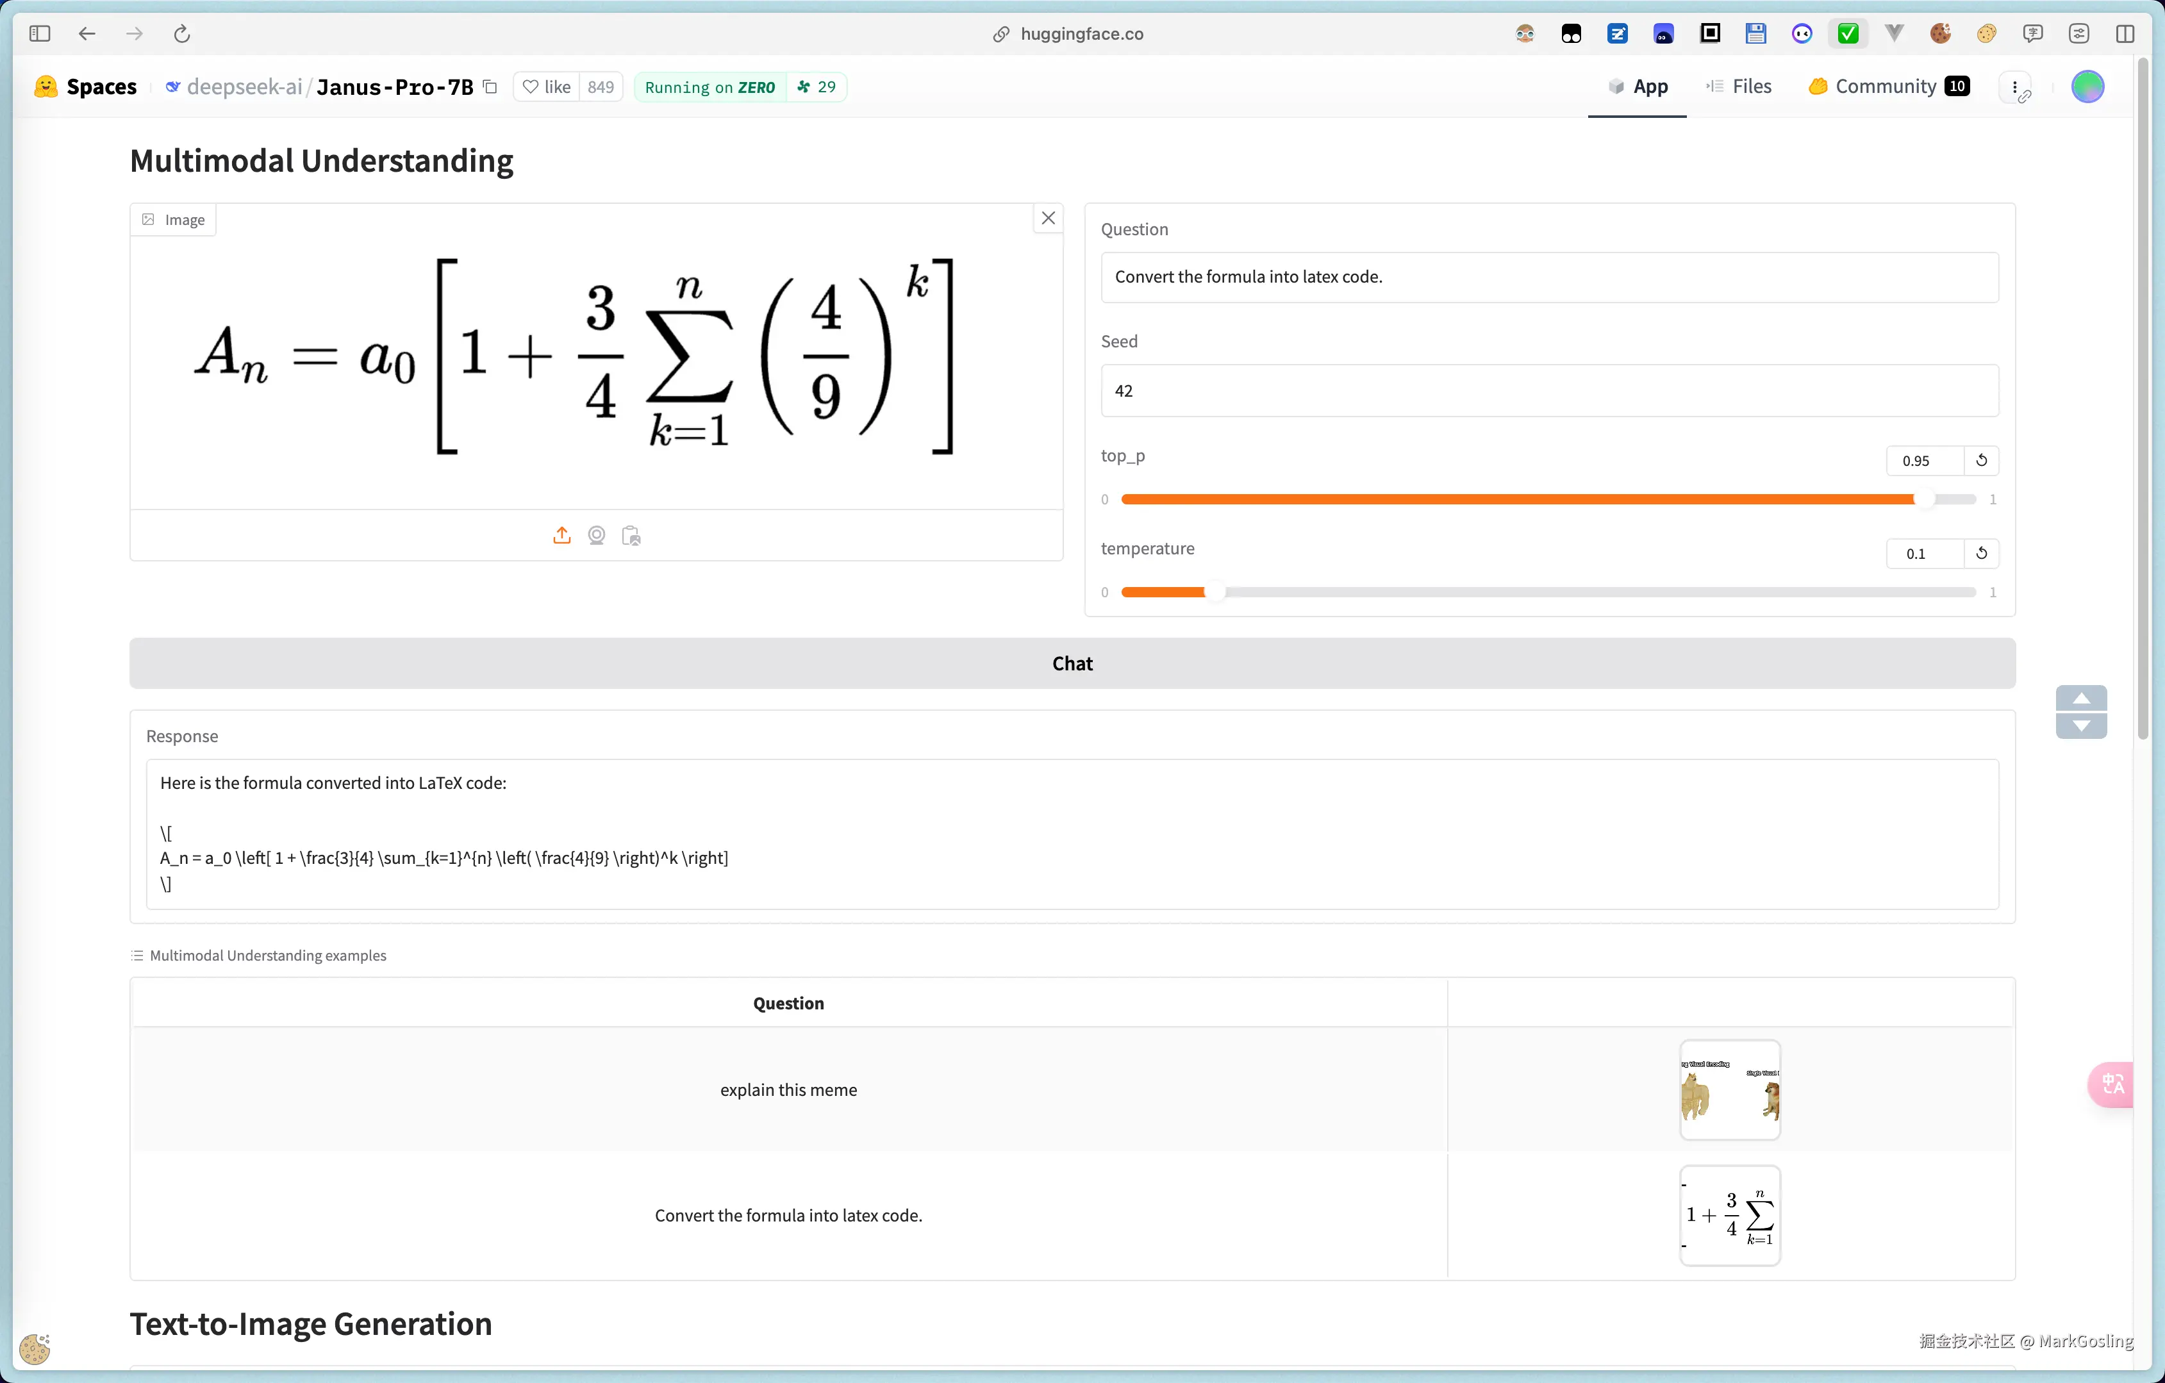Remove the uploaded formula image
The height and width of the screenshot is (1383, 2165).
1049,219
